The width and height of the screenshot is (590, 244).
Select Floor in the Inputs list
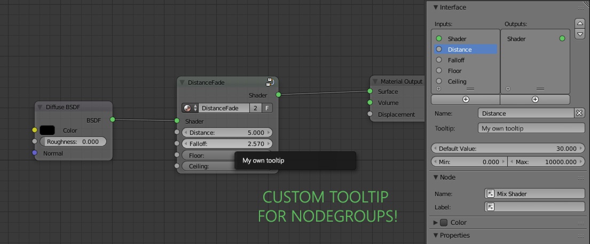click(x=466, y=70)
